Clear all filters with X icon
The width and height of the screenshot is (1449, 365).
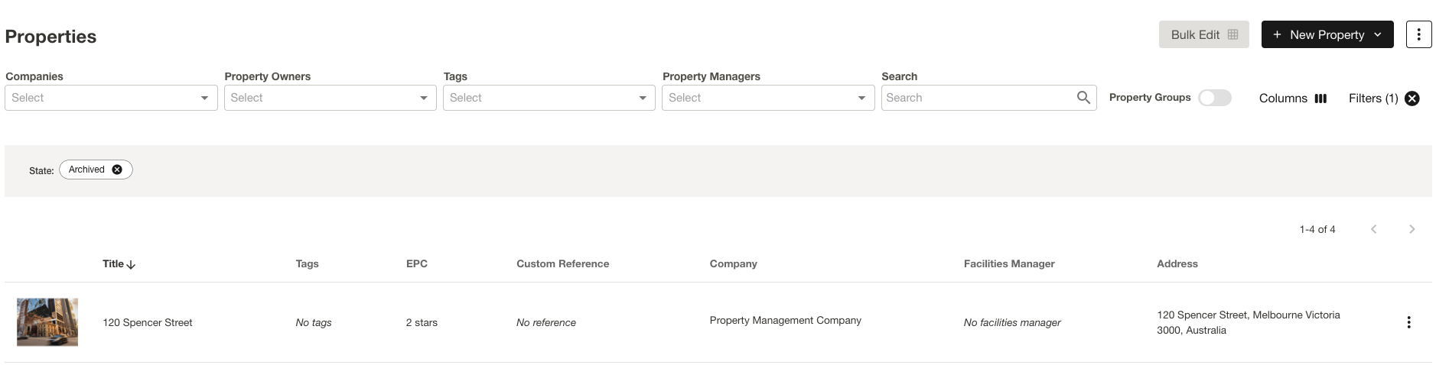(x=1412, y=99)
